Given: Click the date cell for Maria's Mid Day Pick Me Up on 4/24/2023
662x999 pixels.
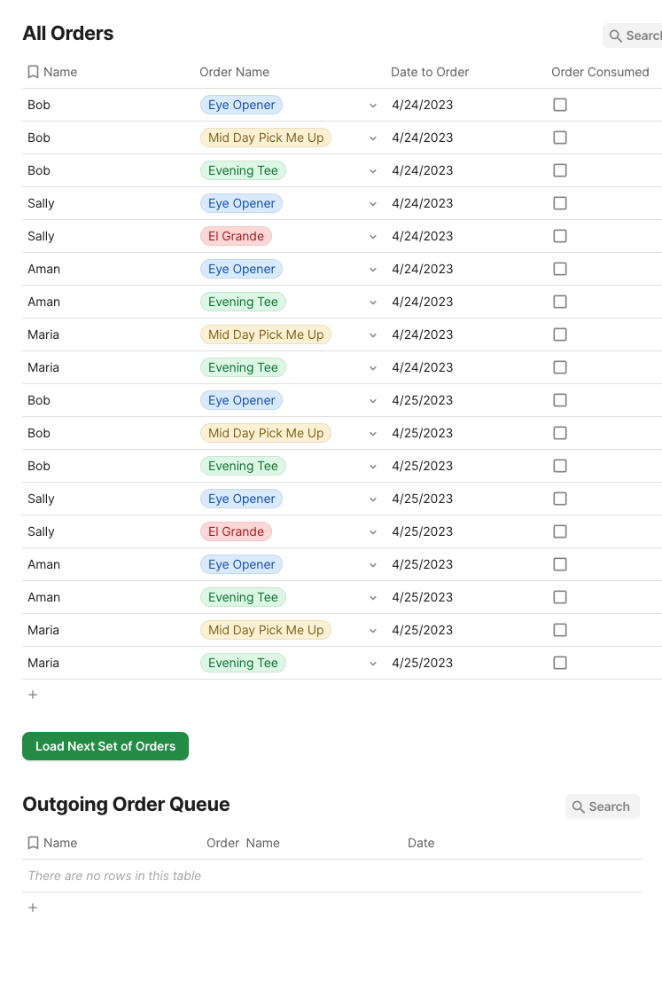Looking at the screenshot, I should pos(423,334).
